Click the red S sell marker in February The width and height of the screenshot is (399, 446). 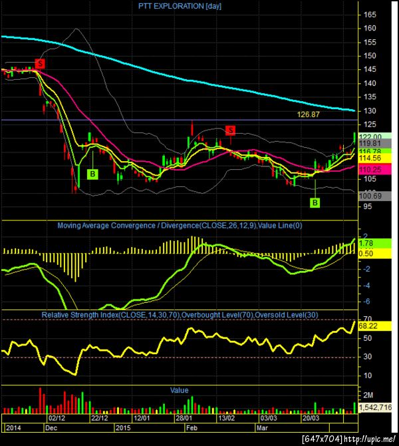[230, 130]
